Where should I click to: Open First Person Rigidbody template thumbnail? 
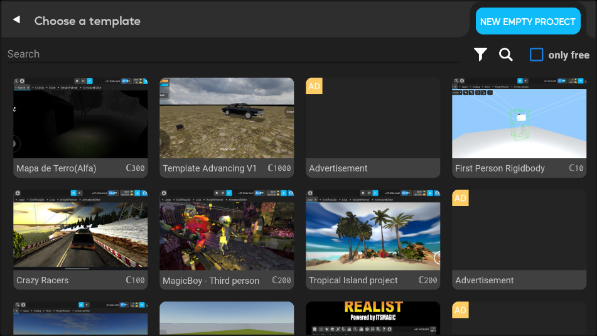519,118
